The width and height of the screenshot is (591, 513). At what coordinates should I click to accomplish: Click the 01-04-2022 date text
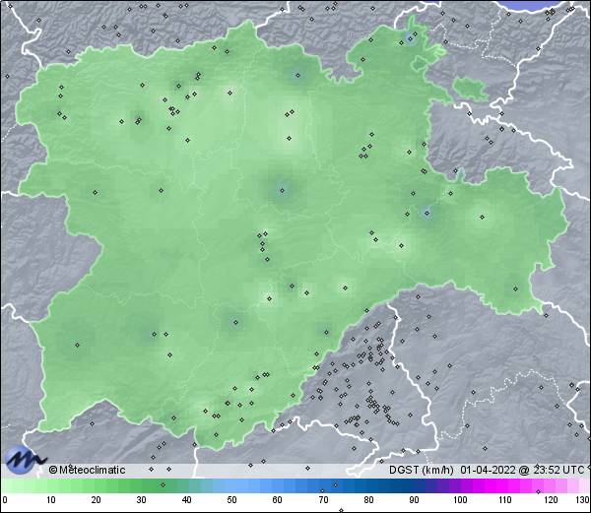click(x=488, y=470)
